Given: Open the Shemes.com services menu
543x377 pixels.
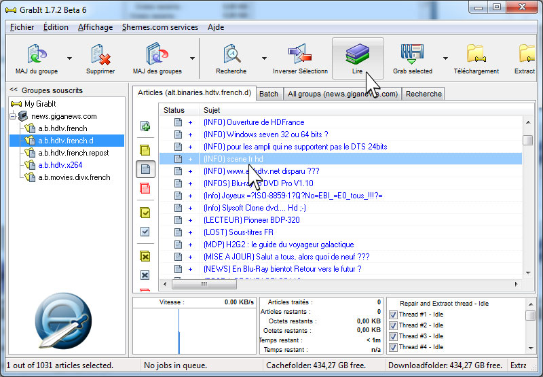Looking at the screenshot, I should click(160, 27).
